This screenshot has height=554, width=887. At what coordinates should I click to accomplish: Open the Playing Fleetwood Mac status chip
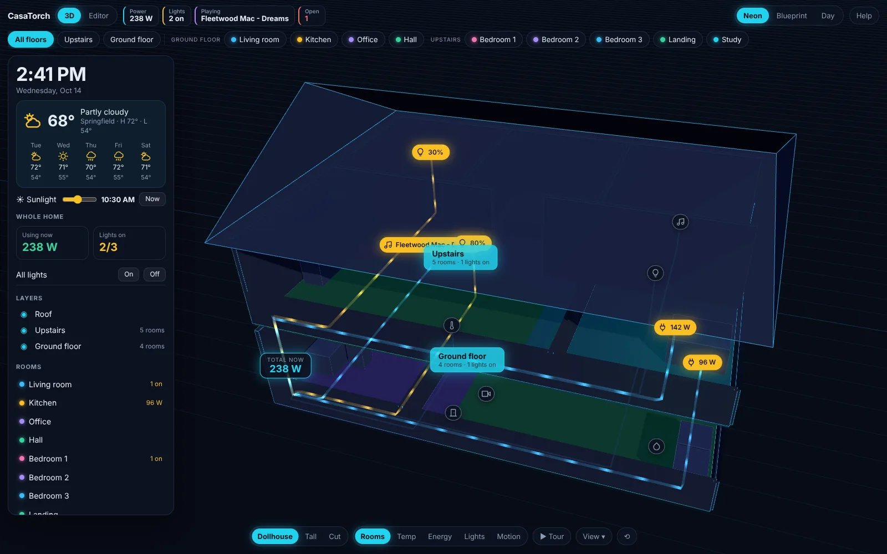[x=244, y=16]
